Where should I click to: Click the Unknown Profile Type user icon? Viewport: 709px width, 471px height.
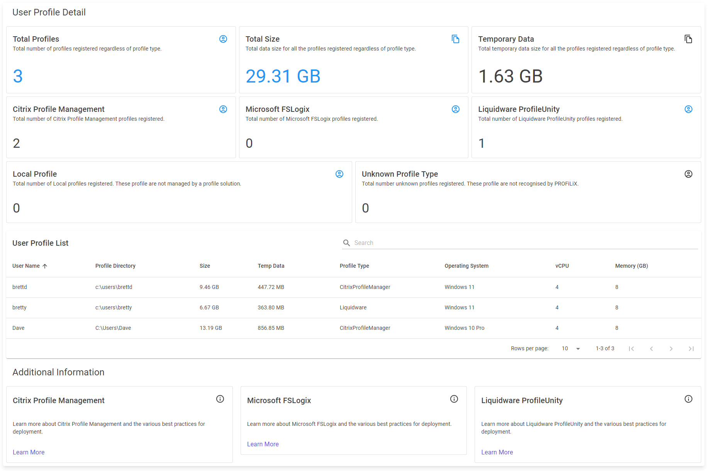[x=688, y=174]
